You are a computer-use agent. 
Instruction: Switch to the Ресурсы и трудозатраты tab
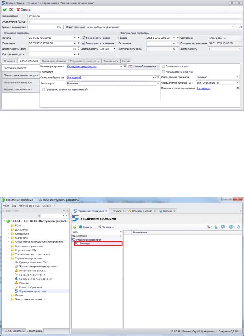pyautogui.click(x=85, y=61)
